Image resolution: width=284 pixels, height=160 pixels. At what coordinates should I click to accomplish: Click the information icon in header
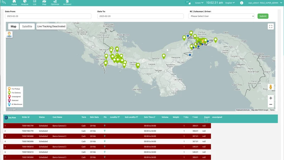coord(242,3)
